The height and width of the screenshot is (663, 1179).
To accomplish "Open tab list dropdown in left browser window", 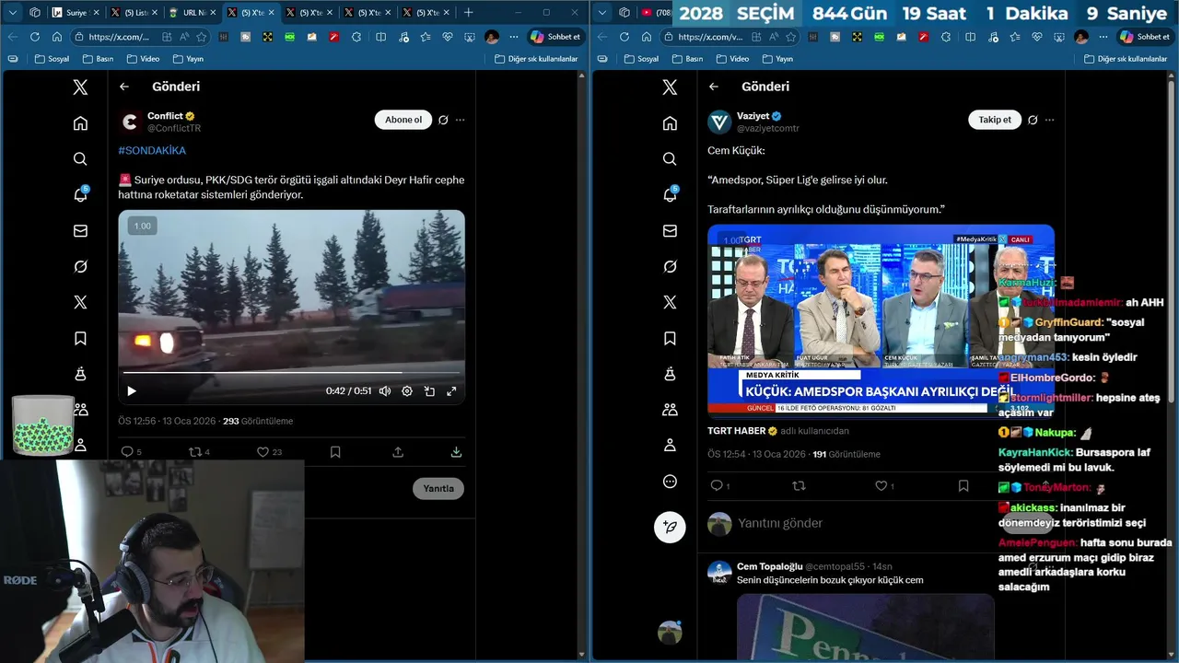I will pyautogui.click(x=12, y=12).
